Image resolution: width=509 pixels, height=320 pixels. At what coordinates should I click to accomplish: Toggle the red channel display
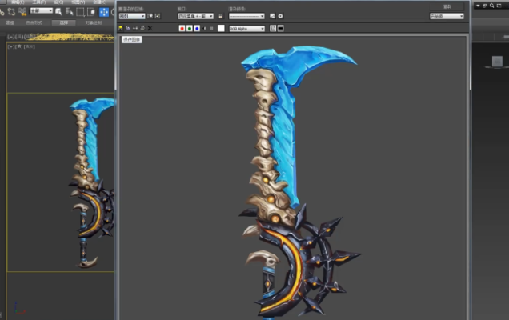point(181,28)
